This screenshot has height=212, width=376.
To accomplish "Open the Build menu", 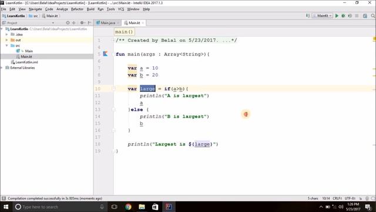I will (90, 9).
